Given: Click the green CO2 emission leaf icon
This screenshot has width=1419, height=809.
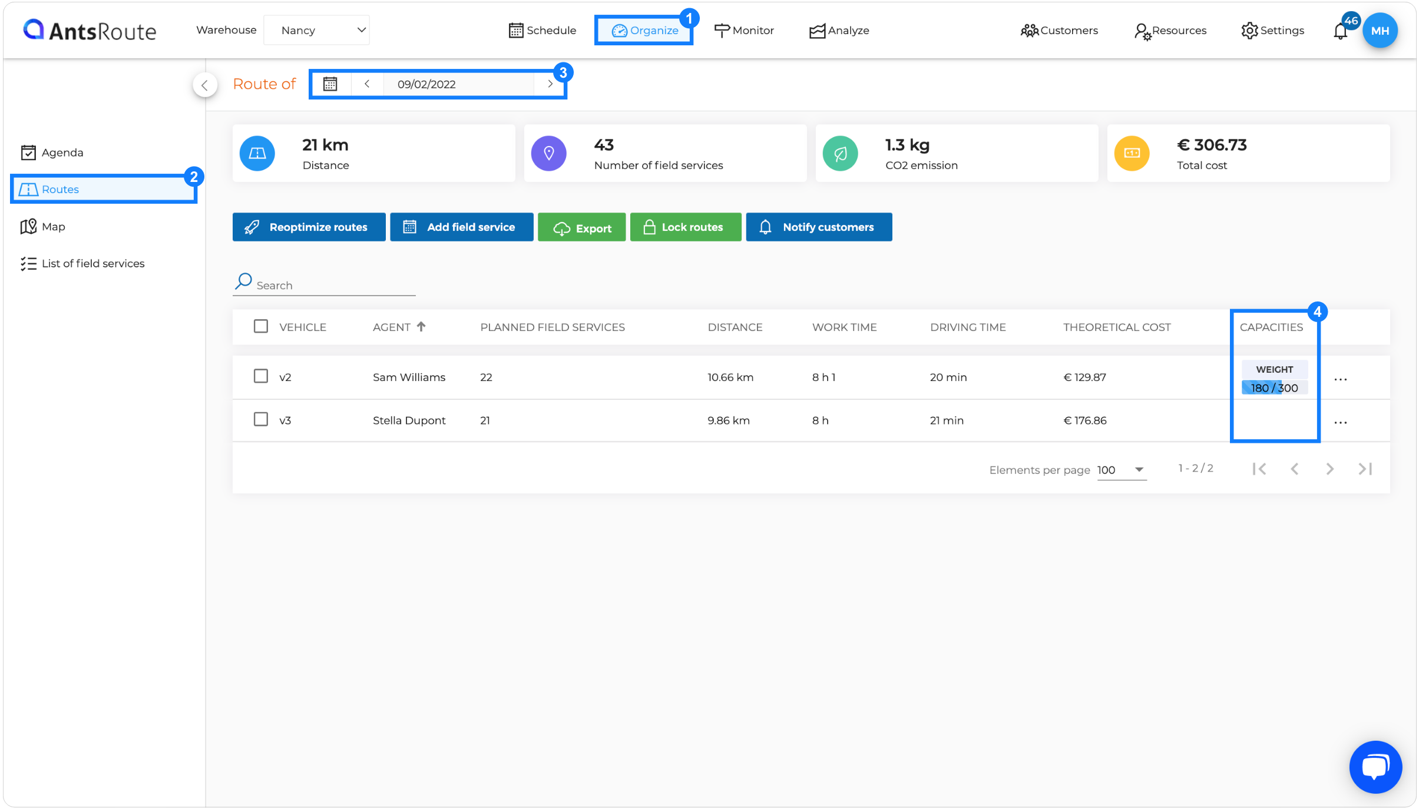Looking at the screenshot, I should tap(841, 153).
